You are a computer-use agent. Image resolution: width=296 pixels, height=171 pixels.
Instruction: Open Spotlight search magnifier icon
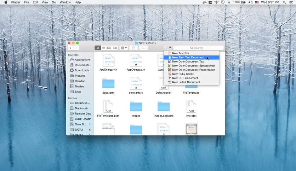(284, 2)
